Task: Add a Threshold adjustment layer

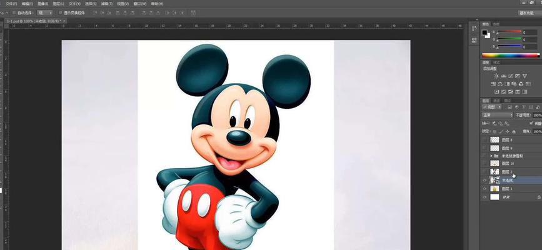Action: coord(511,92)
